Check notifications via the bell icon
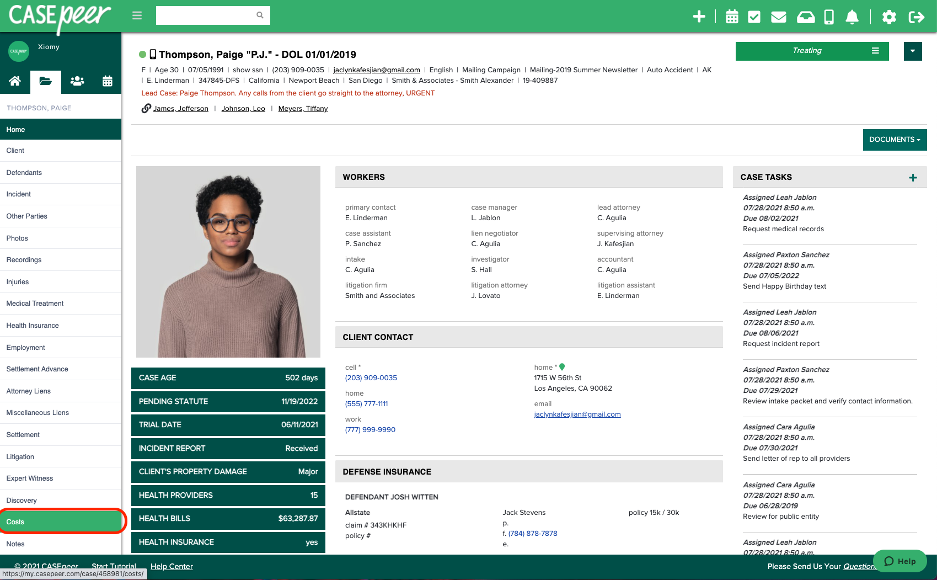937x580 pixels. (852, 17)
